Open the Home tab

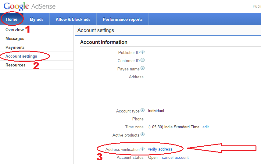tap(12, 19)
